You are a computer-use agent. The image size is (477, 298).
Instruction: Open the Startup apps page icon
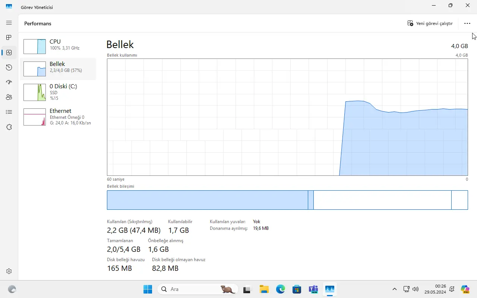click(9, 82)
